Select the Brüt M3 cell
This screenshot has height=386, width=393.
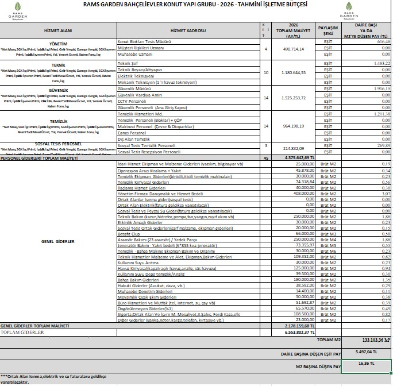pos(328,234)
